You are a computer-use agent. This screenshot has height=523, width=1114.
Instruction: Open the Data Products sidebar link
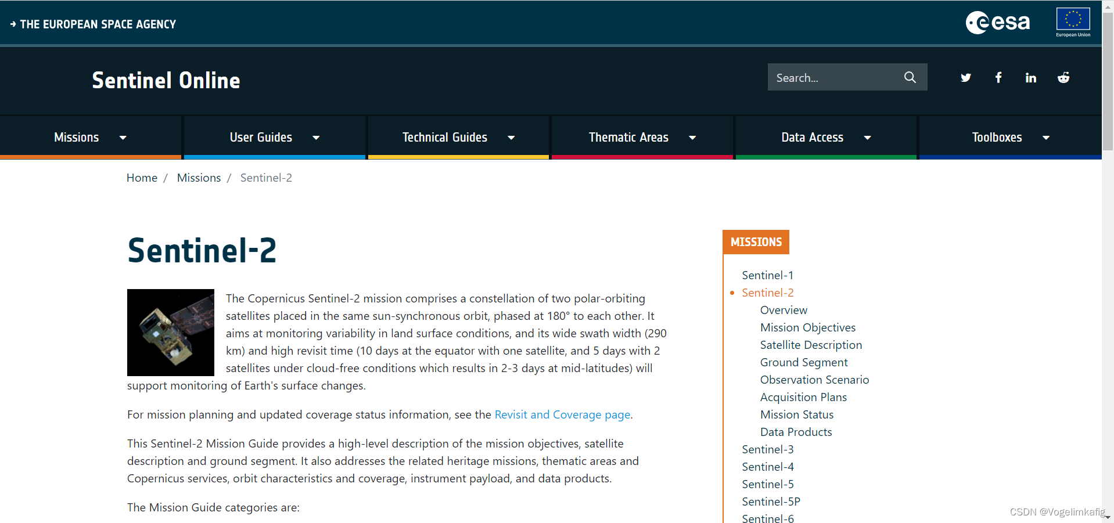coord(796,432)
